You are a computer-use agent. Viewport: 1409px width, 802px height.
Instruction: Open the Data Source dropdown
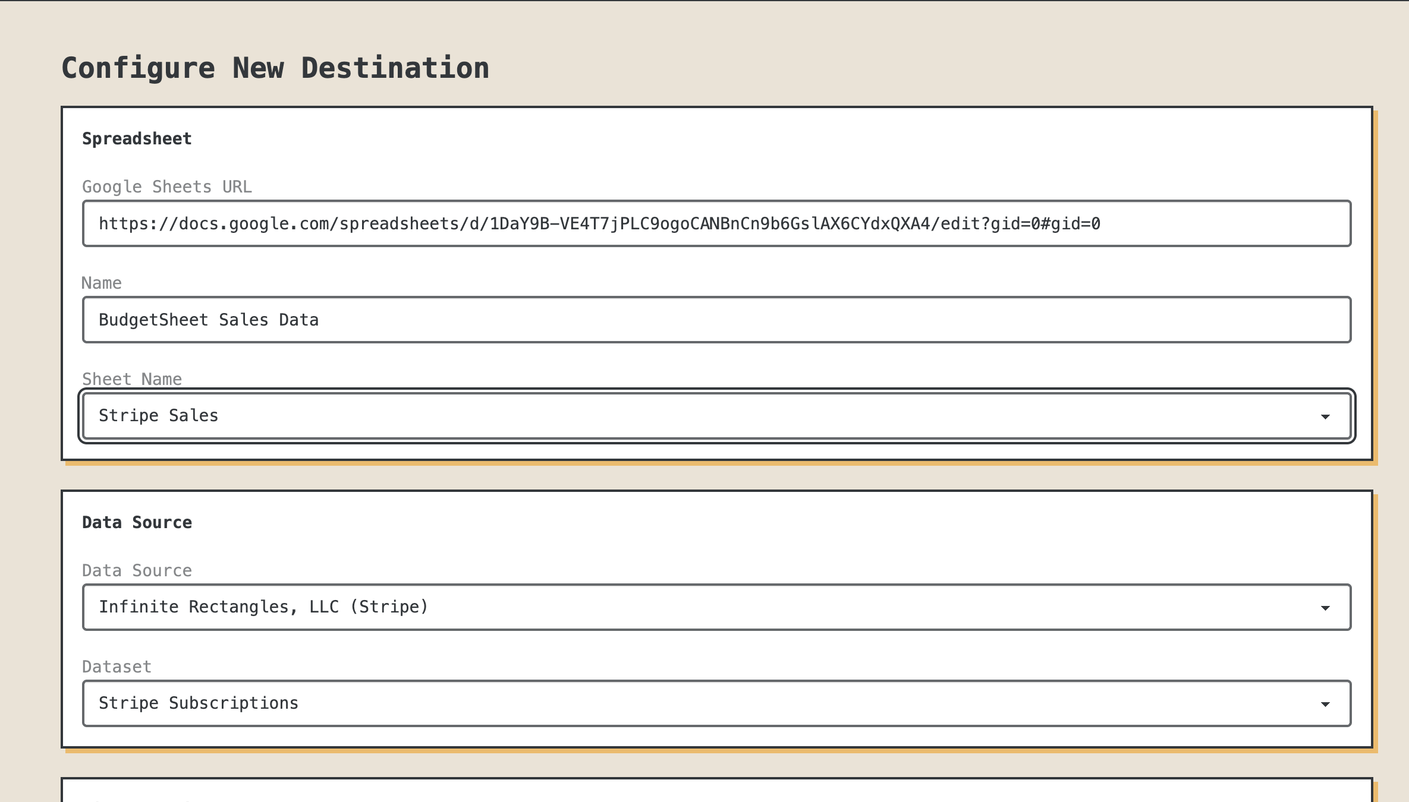click(x=713, y=607)
